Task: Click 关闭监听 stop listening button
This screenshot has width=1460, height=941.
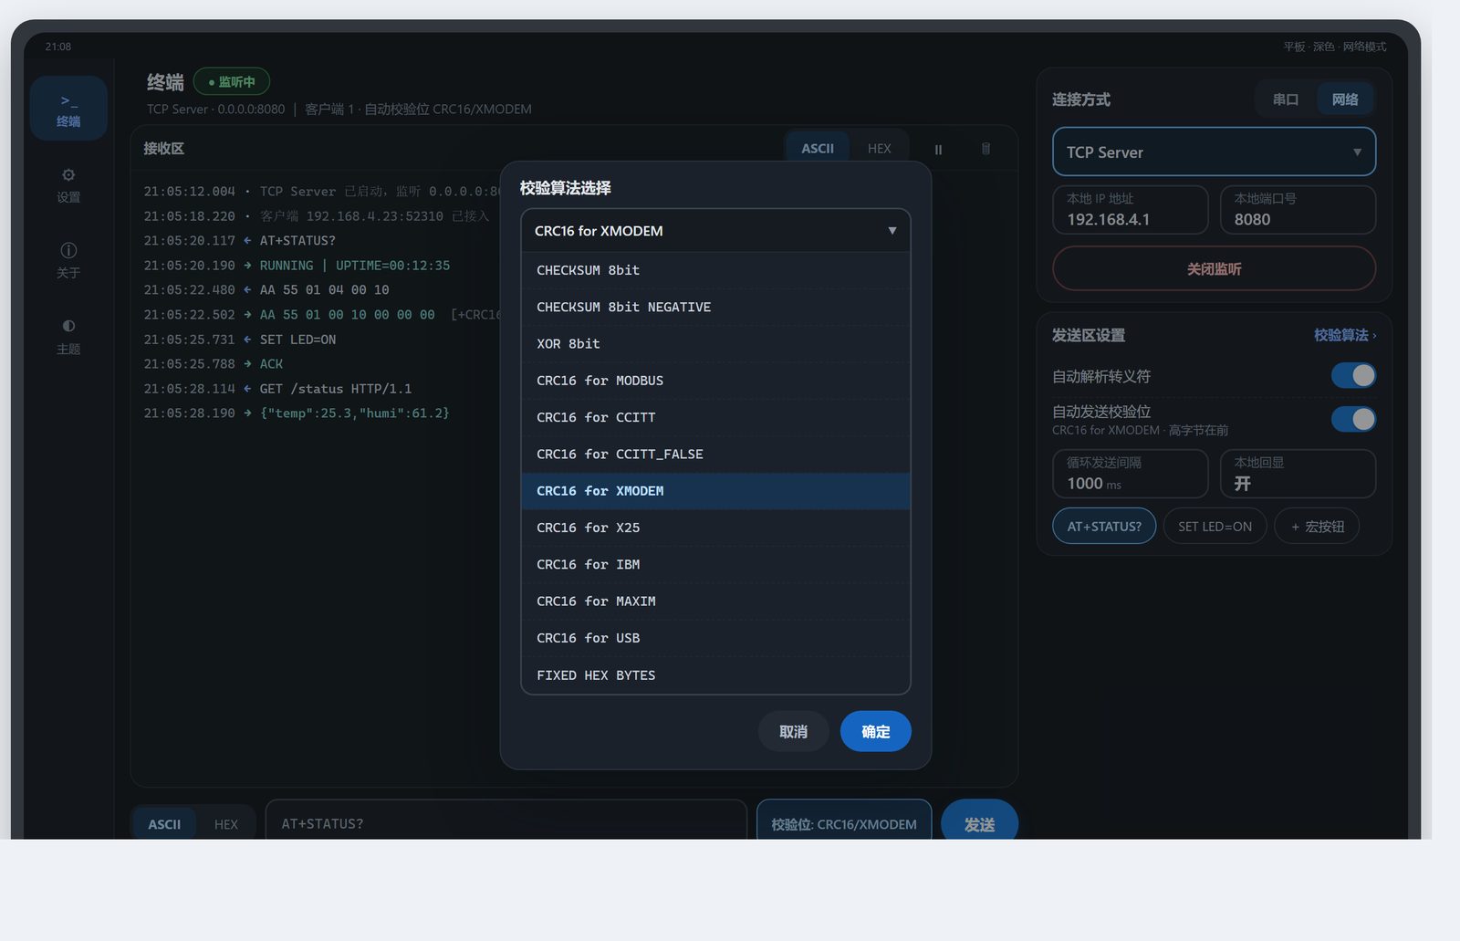Action: point(1214,268)
